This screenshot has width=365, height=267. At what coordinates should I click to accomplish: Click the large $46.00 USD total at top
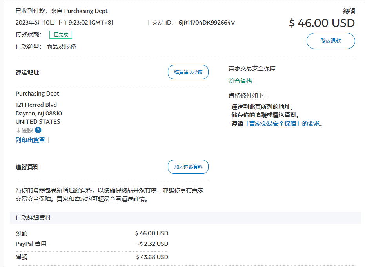(x=321, y=23)
